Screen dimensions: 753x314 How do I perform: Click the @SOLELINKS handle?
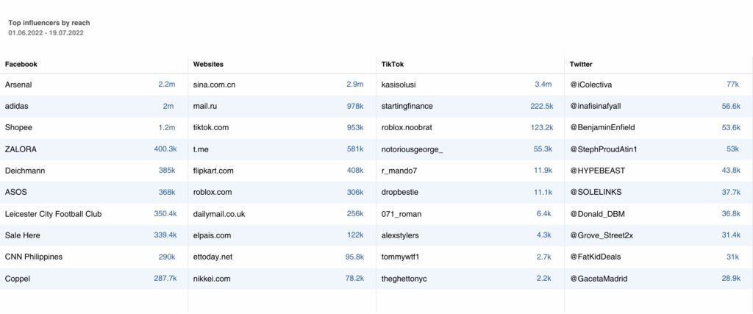click(x=596, y=192)
